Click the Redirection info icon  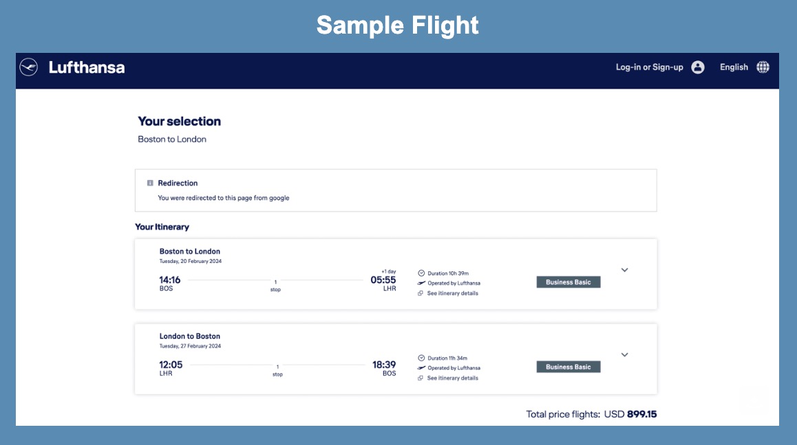150,183
